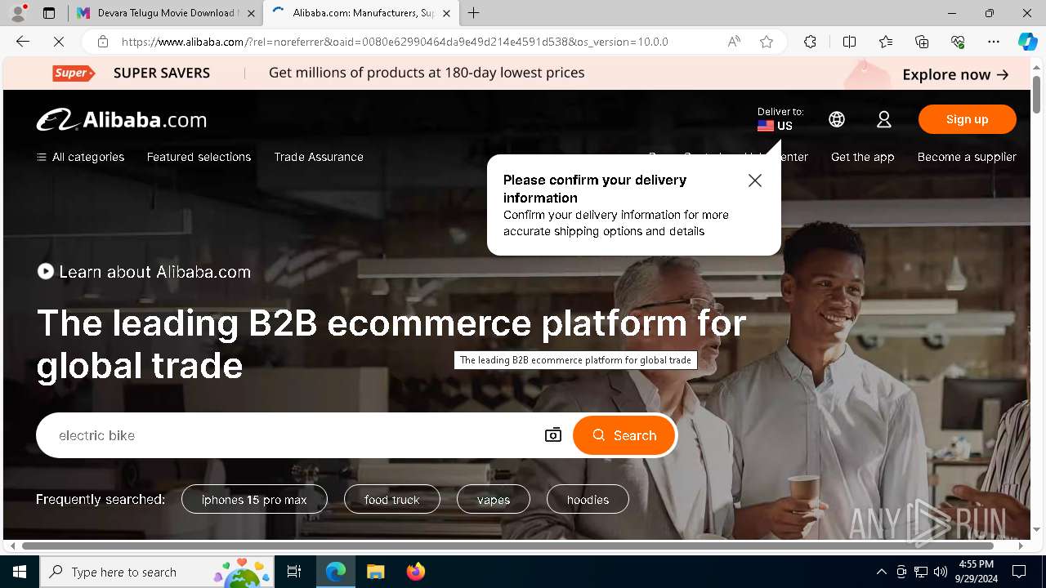Click the vertical scrollbar thumb
Image resolution: width=1046 pixels, height=588 pixels.
click(1036, 95)
